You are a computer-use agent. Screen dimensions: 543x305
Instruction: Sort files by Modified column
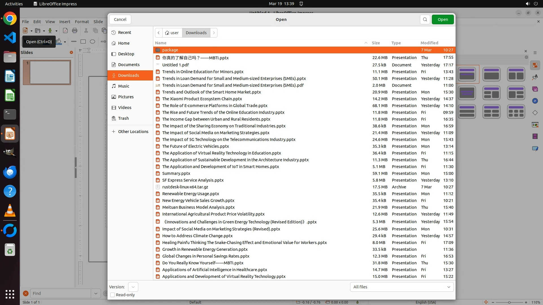point(429,43)
